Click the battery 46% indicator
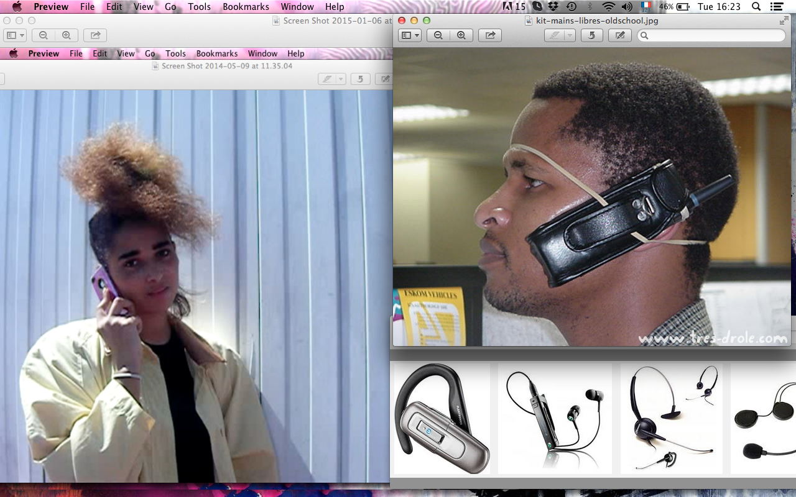The width and height of the screenshot is (796, 497). (675, 7)
